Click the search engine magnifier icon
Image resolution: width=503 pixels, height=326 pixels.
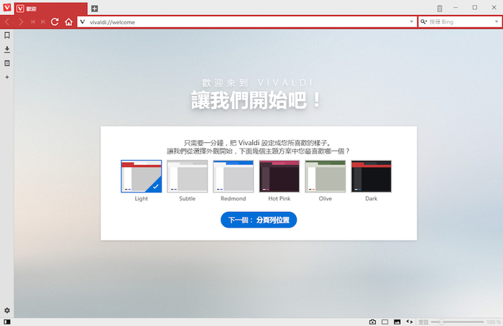tap(424, 22)
